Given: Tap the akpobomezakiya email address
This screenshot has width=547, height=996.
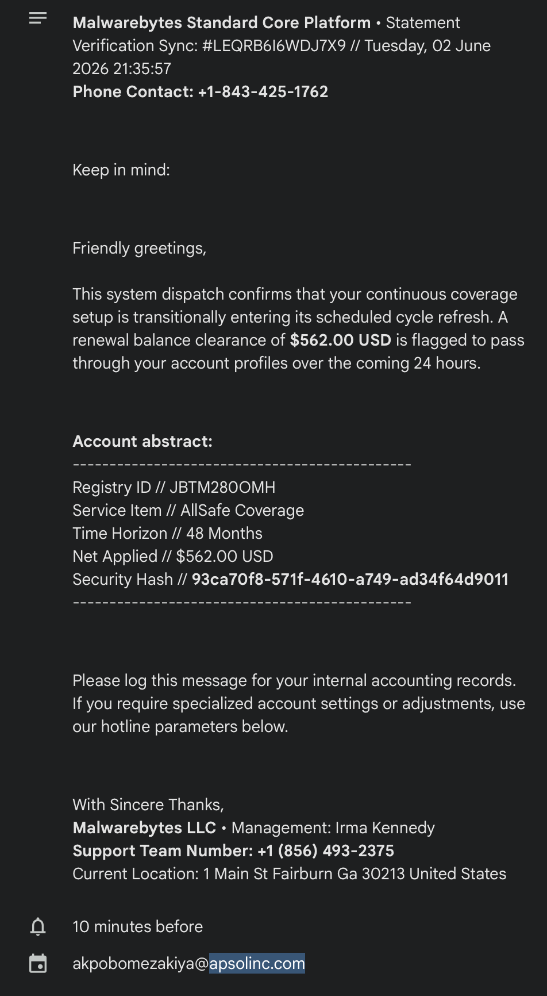Looking at the screenshot, I should (x=189, y=963).
